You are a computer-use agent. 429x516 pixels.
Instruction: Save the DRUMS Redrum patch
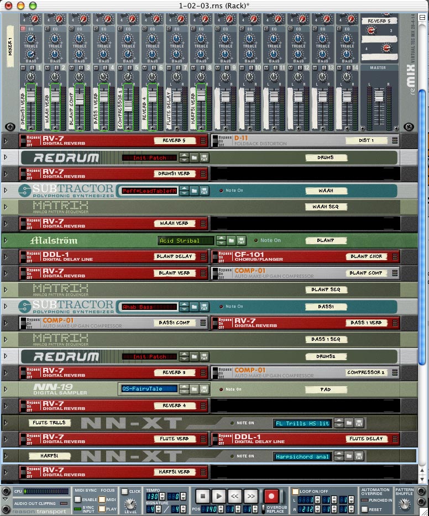[205, 158]
